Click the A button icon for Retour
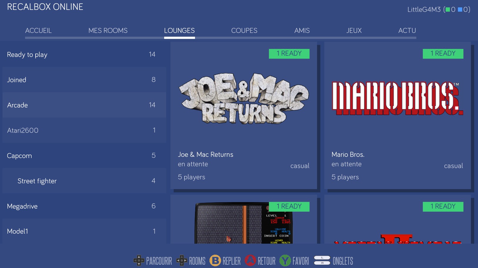 click(250, 261)
